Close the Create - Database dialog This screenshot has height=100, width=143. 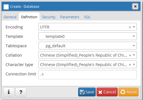135,6
